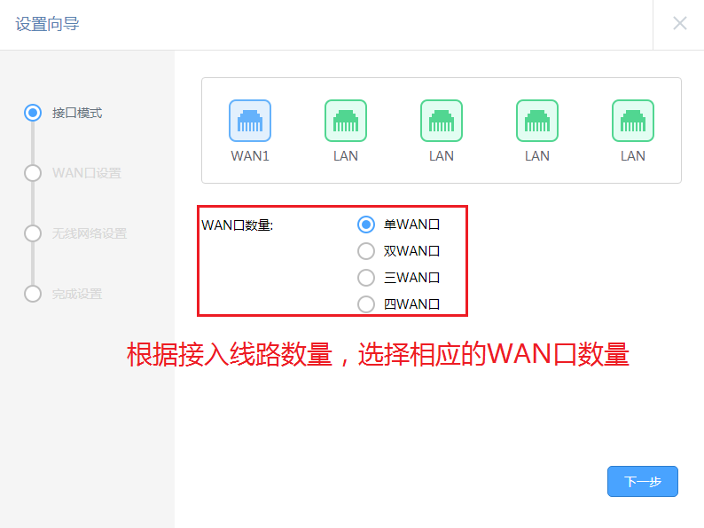Click the second green LAN port icon
This screenshot has width=704, height=528.
coord(442,121)
